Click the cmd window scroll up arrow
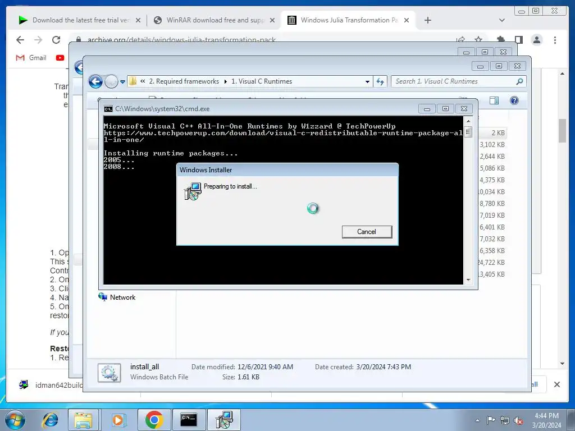 coord(468,121)
